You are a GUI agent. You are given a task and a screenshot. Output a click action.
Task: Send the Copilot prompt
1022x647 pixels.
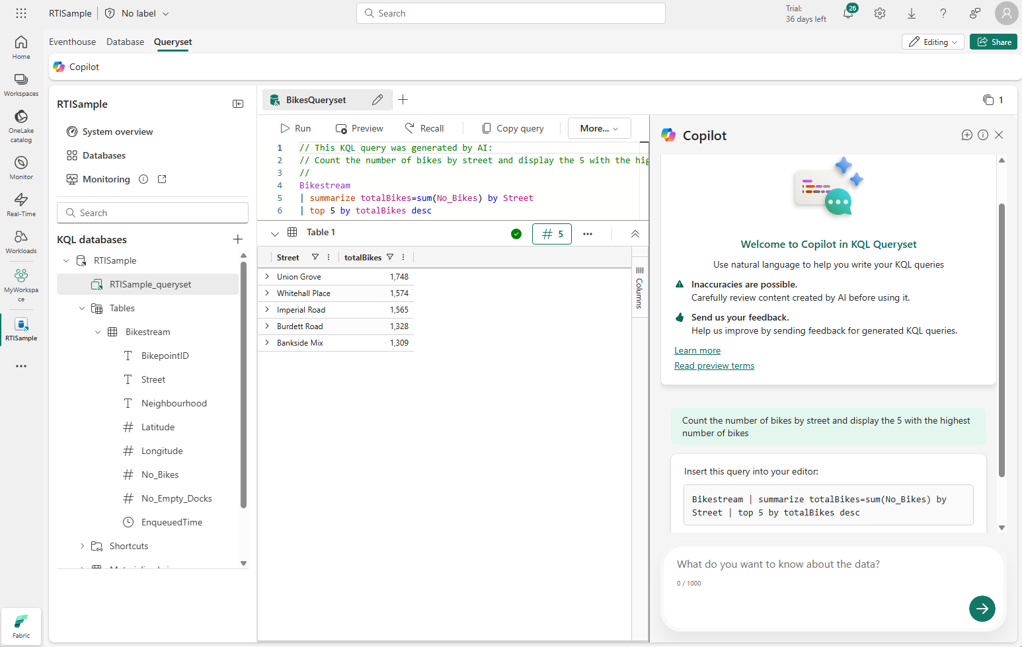click(x=982, y=609)
